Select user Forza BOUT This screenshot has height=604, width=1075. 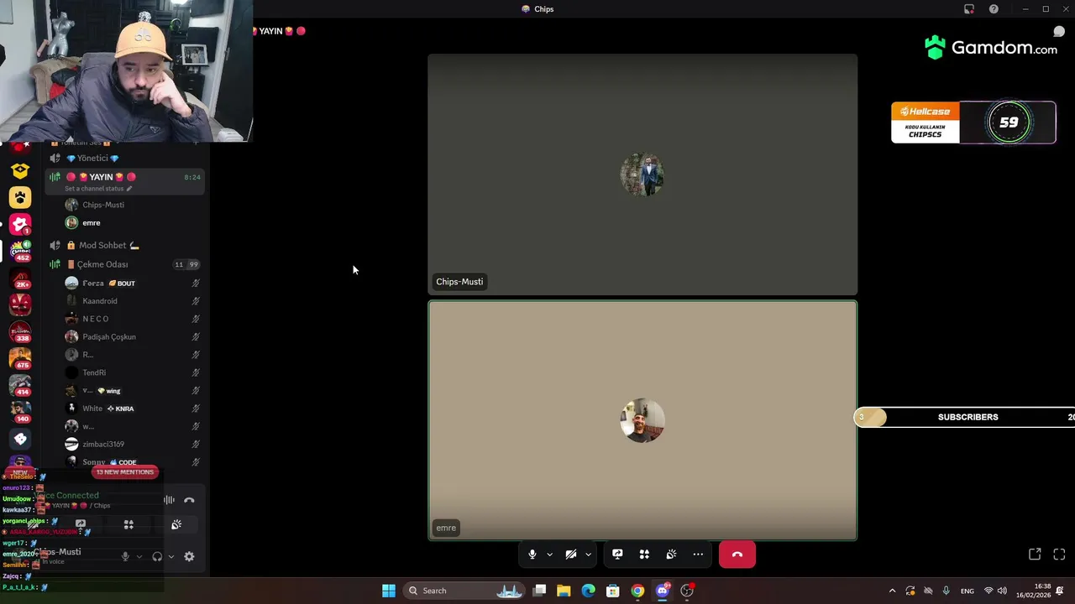(134, 283)
